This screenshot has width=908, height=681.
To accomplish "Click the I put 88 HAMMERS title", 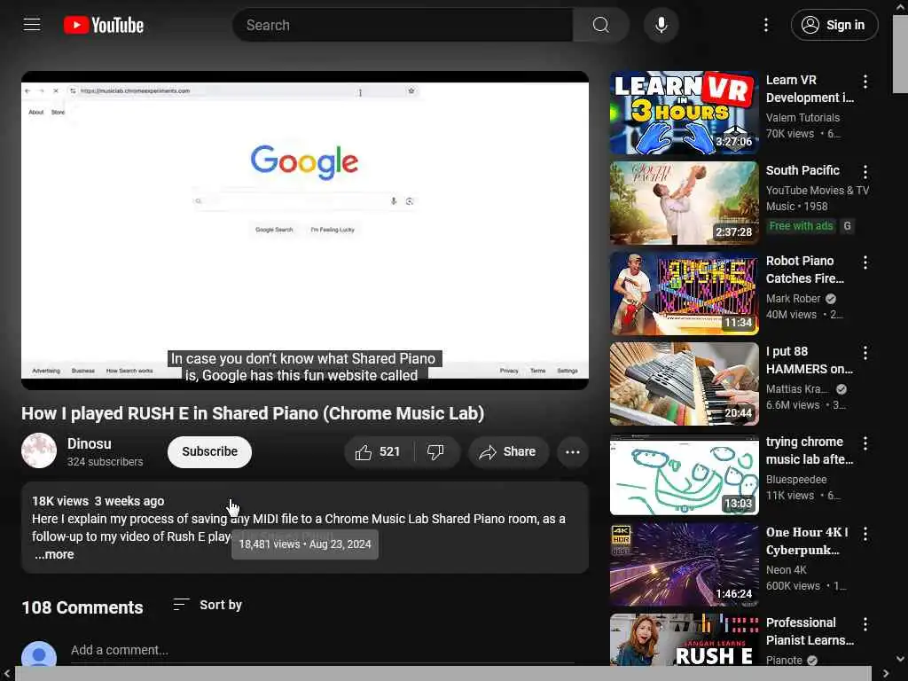I will 809,360.
